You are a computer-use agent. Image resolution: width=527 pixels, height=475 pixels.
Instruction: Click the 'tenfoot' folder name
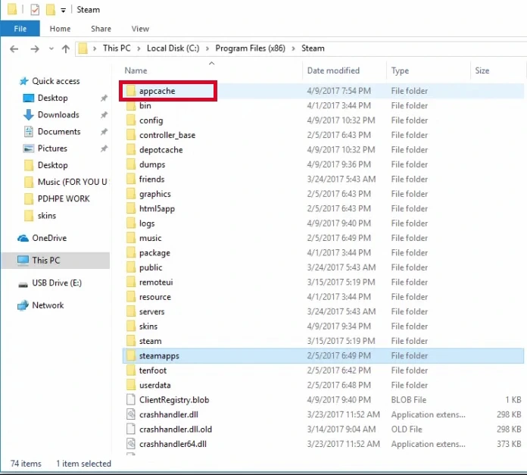click(x=153, y=370)
